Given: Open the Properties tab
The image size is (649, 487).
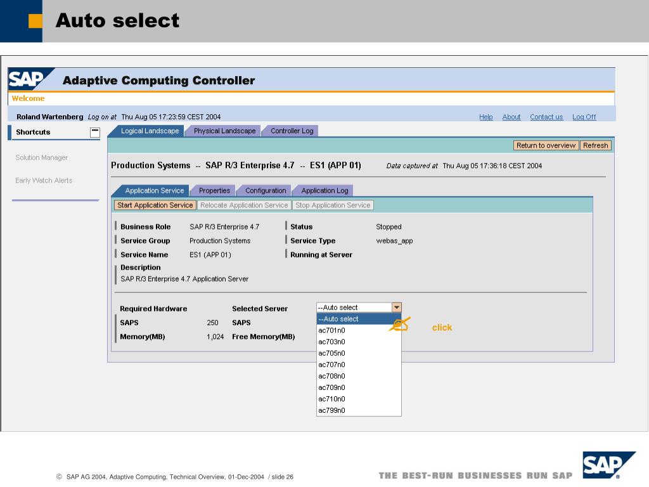Looking at the screenshot, I should 214,190.
